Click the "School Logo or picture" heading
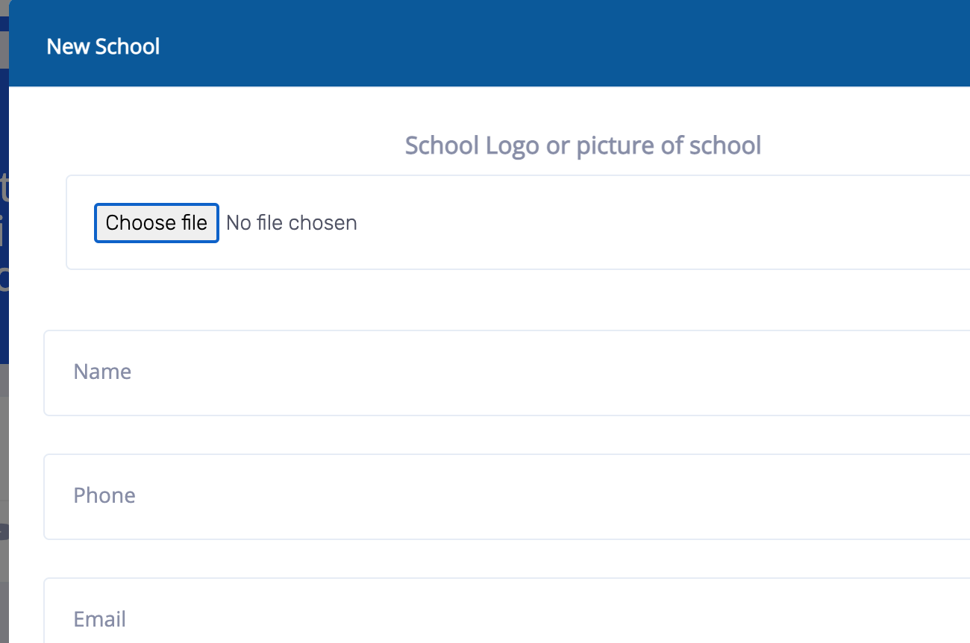 click(583, 145)
